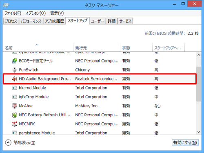Click the Realtek Semiconduc... publisher cell

[x=96, y=79]
